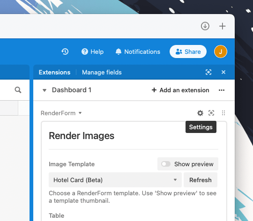Open a new browser tab with plus

(x=222, y=26)
